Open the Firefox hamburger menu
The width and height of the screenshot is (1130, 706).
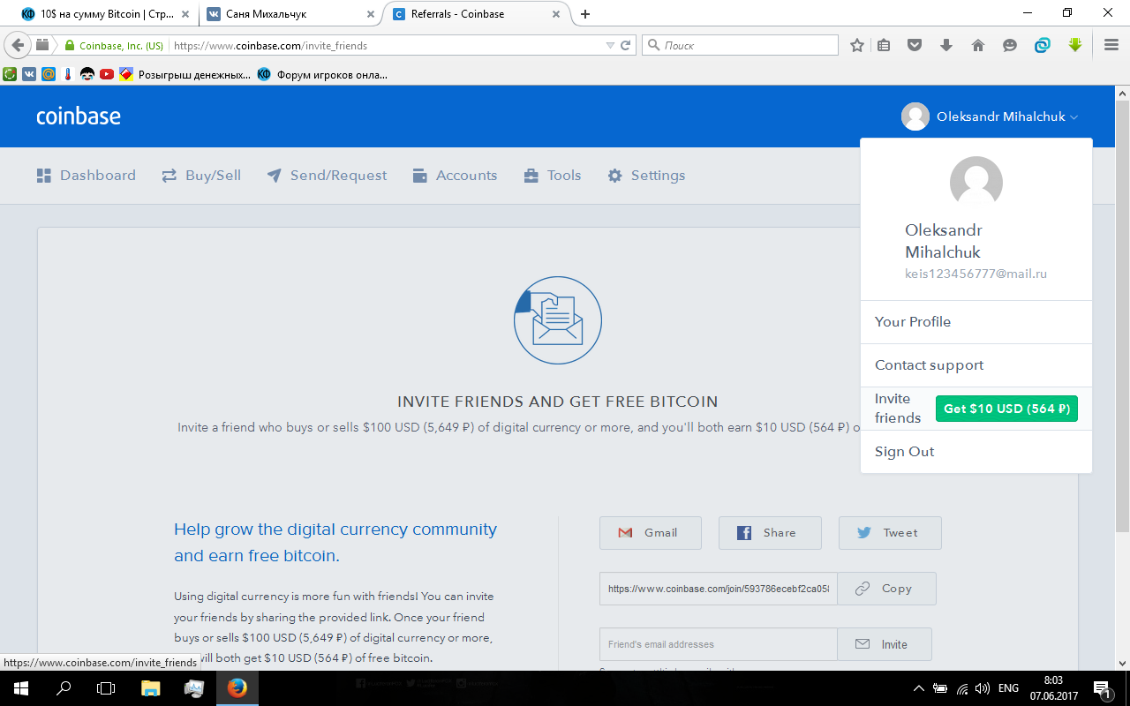(x=1111, y=45)
